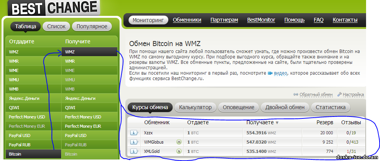Select WMU in Получите column
This screenshot has height=161, width=380.
(x=89, y=80)
